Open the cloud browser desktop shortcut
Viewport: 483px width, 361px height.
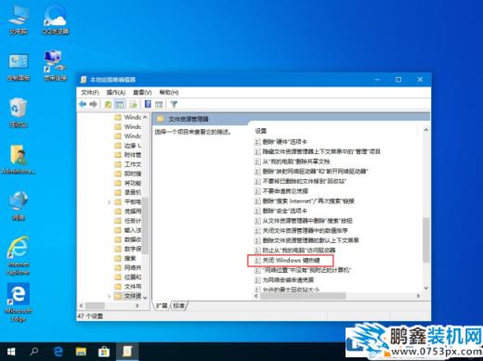(x=55, y=19)
